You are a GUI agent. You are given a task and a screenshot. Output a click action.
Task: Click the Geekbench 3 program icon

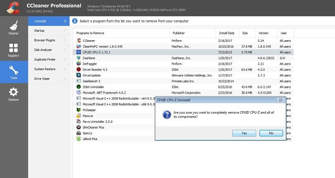coord(79,81)
